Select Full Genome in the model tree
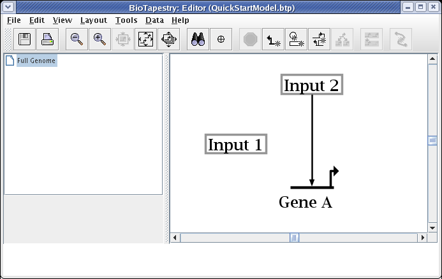Image resolution: width=442 pixels, height=279 pixels. [36, 61]
